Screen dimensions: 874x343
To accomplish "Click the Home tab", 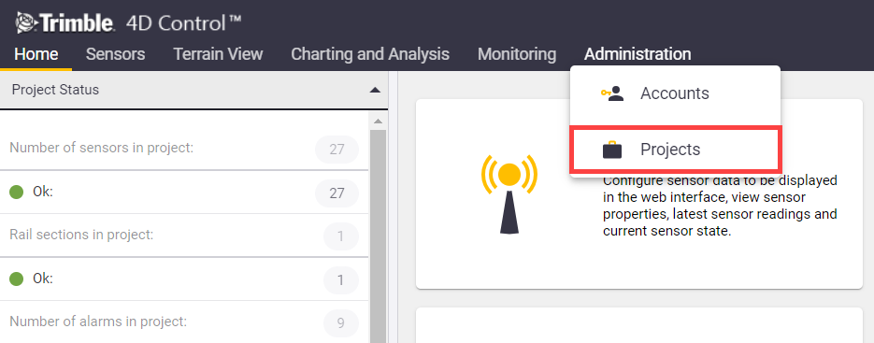I will coord(36,54).
